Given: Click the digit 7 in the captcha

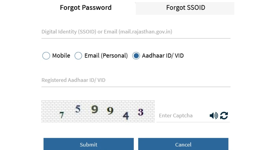Looking at the screenshot, I should (61, 115).
